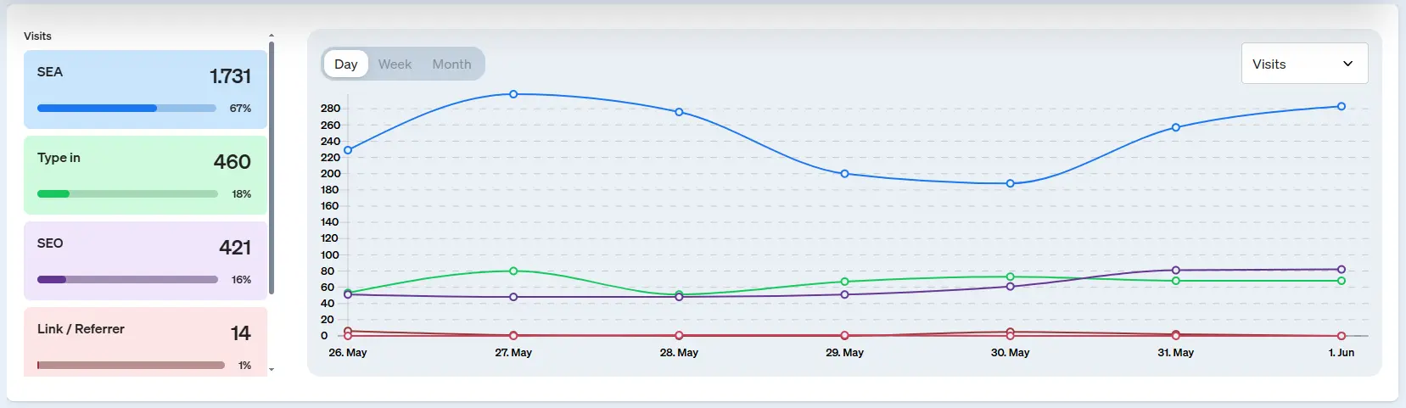
Task: Click the green Type in point on 27. May
Action: click(x=513, y=271)
